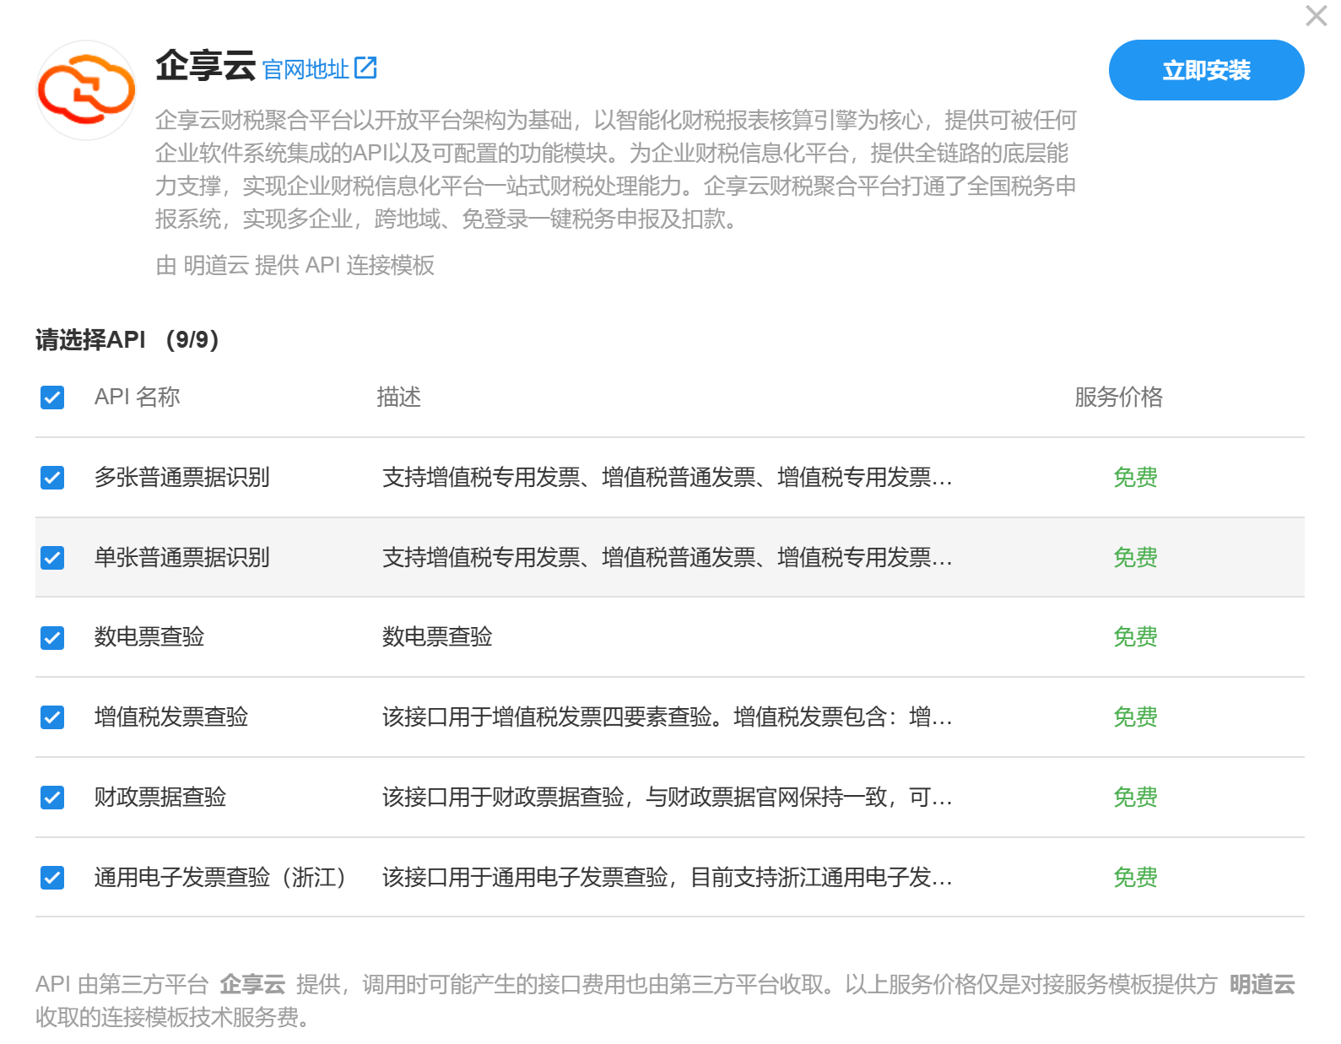Click the 免费 price in 多张普通票据识别 row
Viewport: 1341px width, 1044px height.
pyautogui.click(x=1135, y=478)
